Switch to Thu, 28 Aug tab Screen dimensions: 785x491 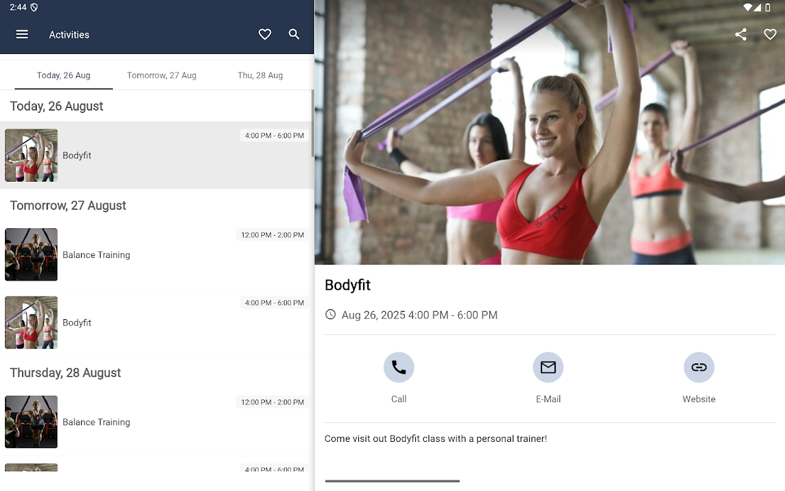[260, 75]
